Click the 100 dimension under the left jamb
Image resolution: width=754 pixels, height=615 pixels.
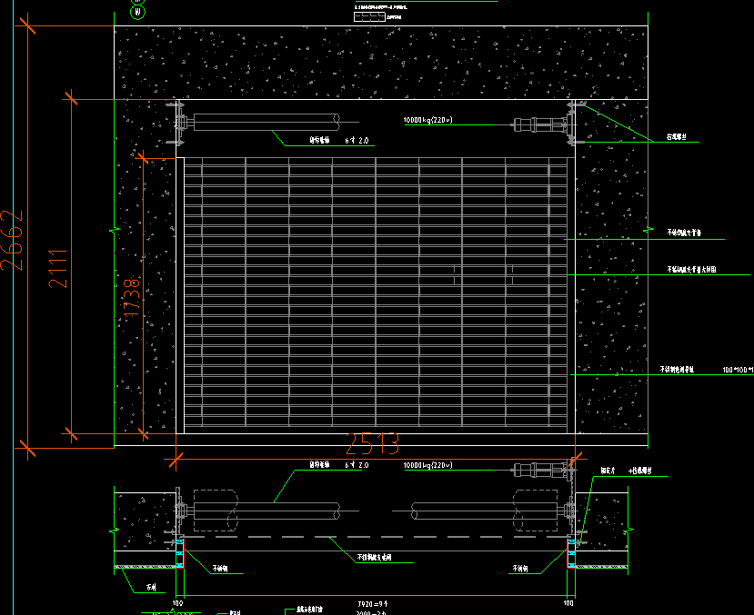pyautogui.click(x=178, y=603)
